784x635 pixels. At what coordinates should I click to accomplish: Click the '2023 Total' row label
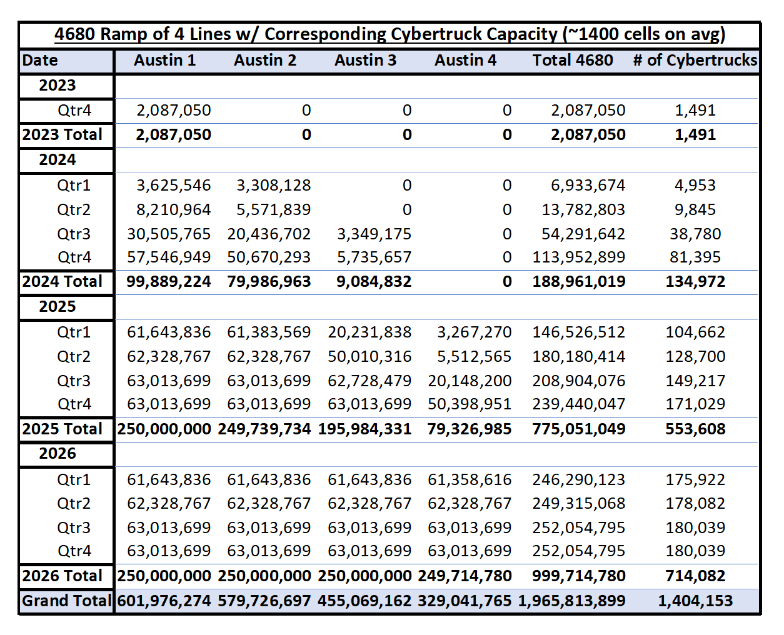[x=63, y=135]
